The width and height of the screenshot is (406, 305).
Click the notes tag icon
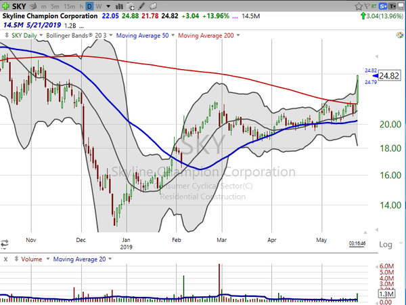(153, 6)
